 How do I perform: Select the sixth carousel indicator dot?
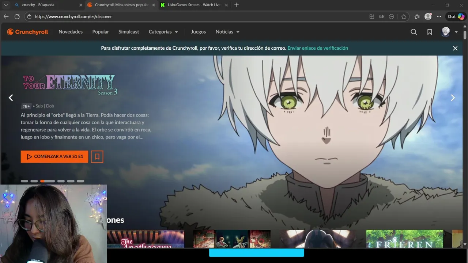point(80,181)
